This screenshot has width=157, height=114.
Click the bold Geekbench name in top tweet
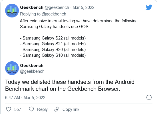(x=32, y=7)
